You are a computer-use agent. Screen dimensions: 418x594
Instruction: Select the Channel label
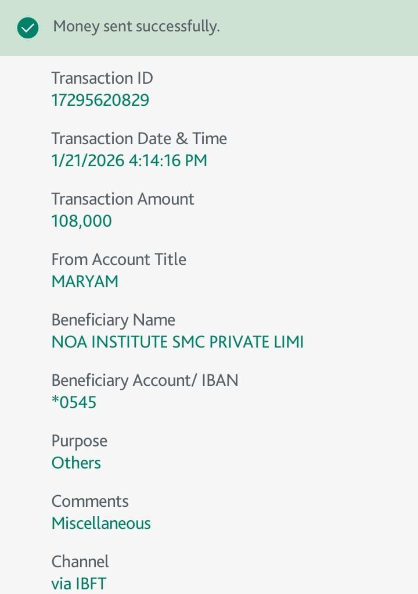click(80, 561)
